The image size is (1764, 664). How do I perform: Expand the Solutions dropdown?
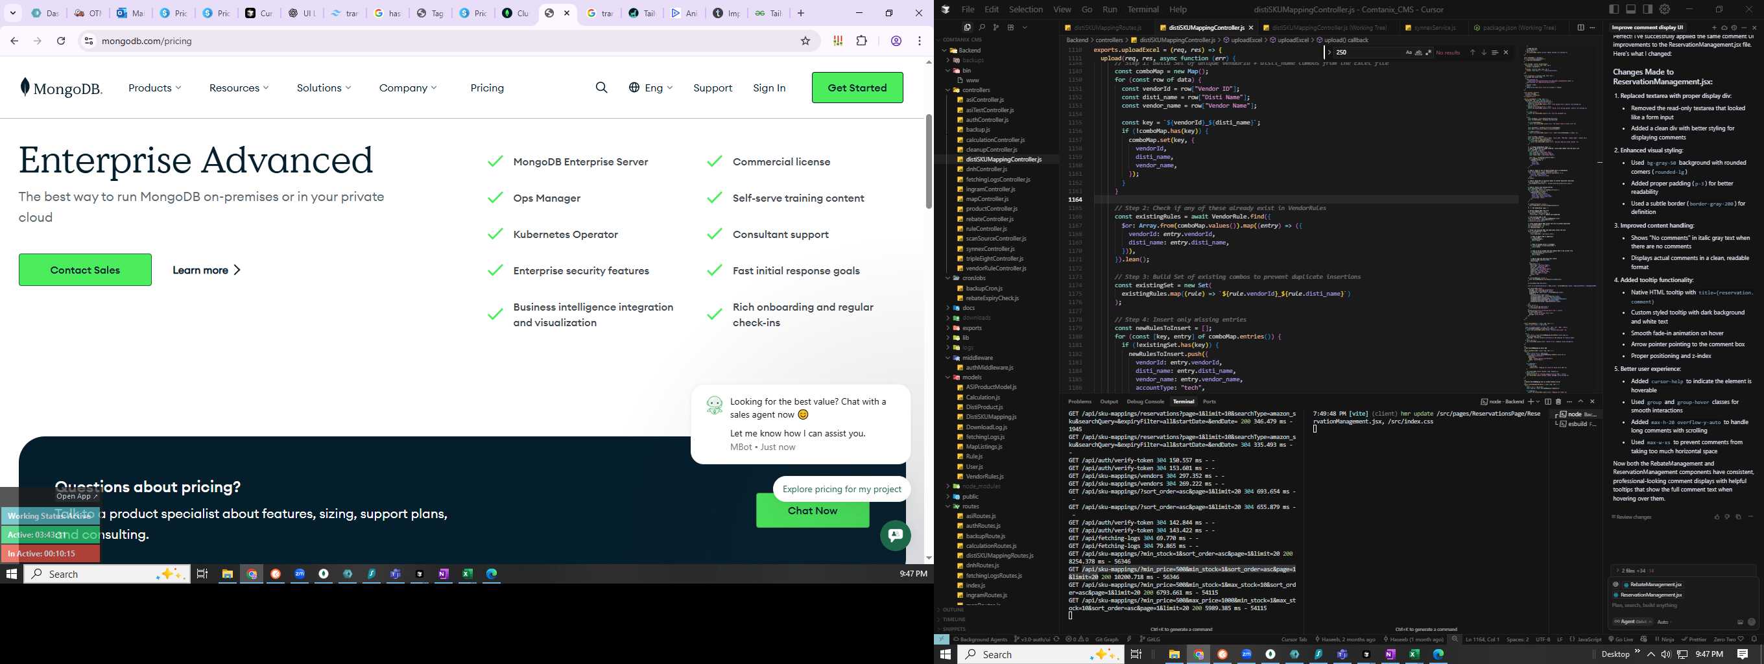click(x=324, y=88)
